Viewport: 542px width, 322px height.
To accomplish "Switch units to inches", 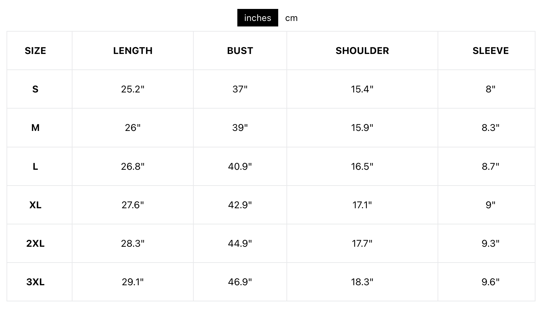I will coord(258,18).
